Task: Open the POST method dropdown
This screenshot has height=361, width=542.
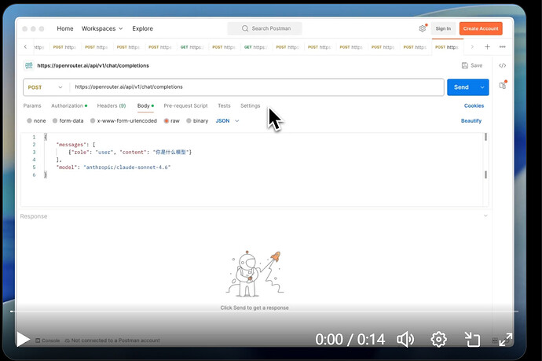Action: tap(46, 87)
